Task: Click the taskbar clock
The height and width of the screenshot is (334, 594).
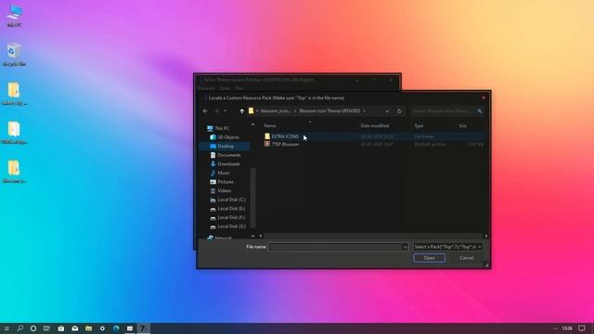Action: [567, 328]
